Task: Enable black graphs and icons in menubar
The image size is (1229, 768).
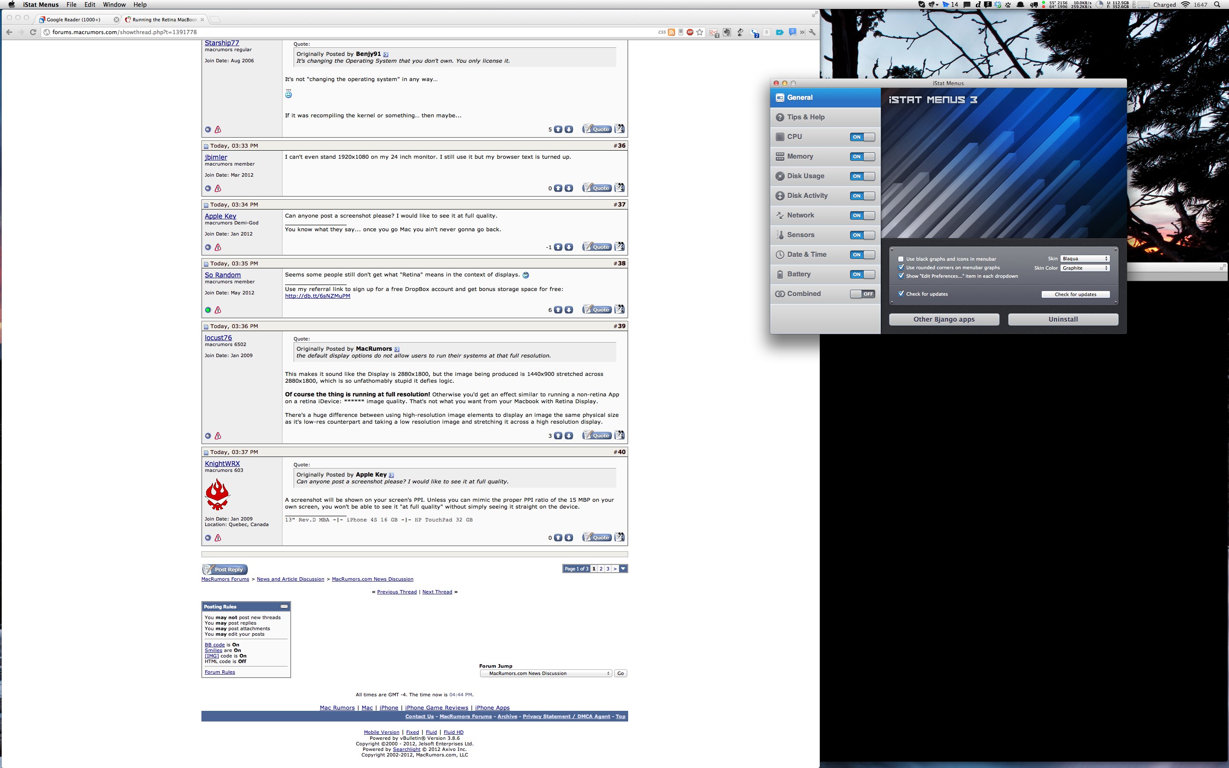Action: point(901,259)
